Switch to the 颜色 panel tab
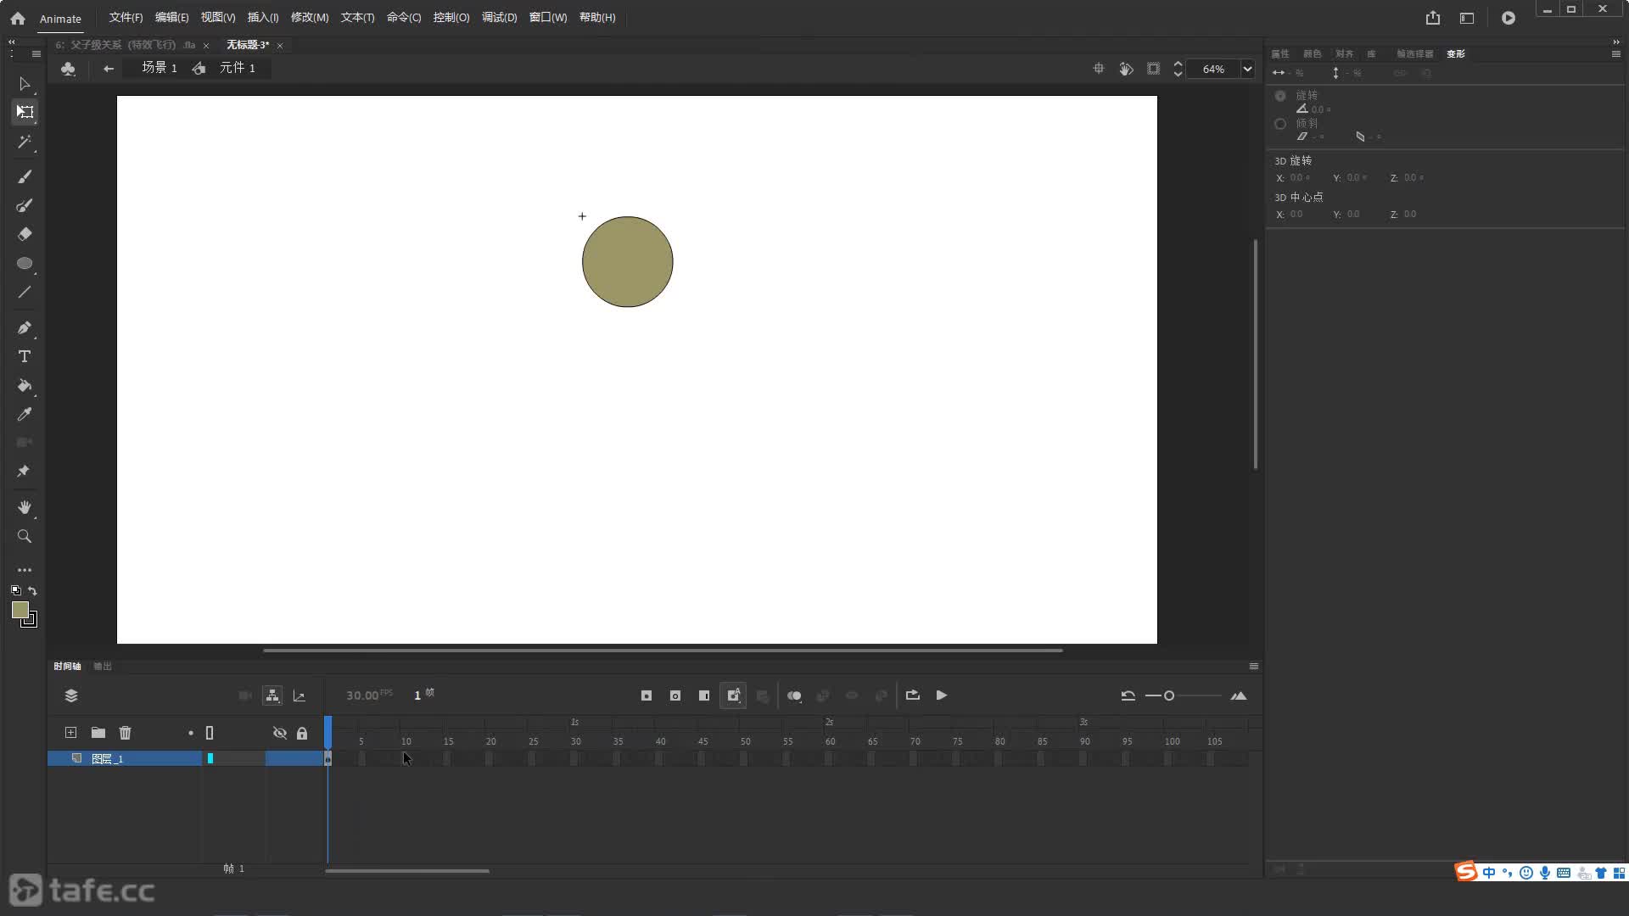This screenshot has height=916, width=1629. 1313,53
